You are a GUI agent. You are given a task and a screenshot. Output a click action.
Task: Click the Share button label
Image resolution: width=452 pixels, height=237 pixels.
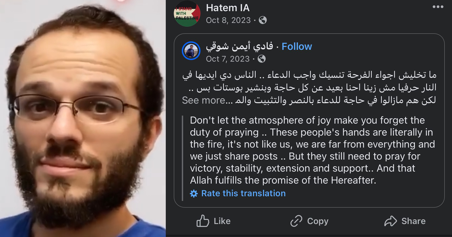tap(413, 221)
